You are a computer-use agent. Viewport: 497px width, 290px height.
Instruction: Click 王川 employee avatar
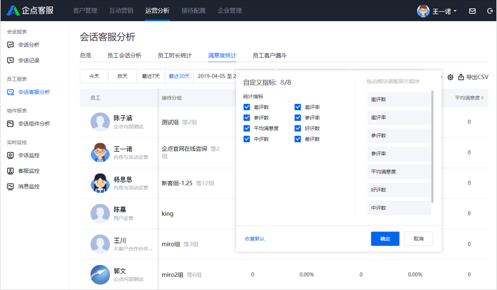100,244
